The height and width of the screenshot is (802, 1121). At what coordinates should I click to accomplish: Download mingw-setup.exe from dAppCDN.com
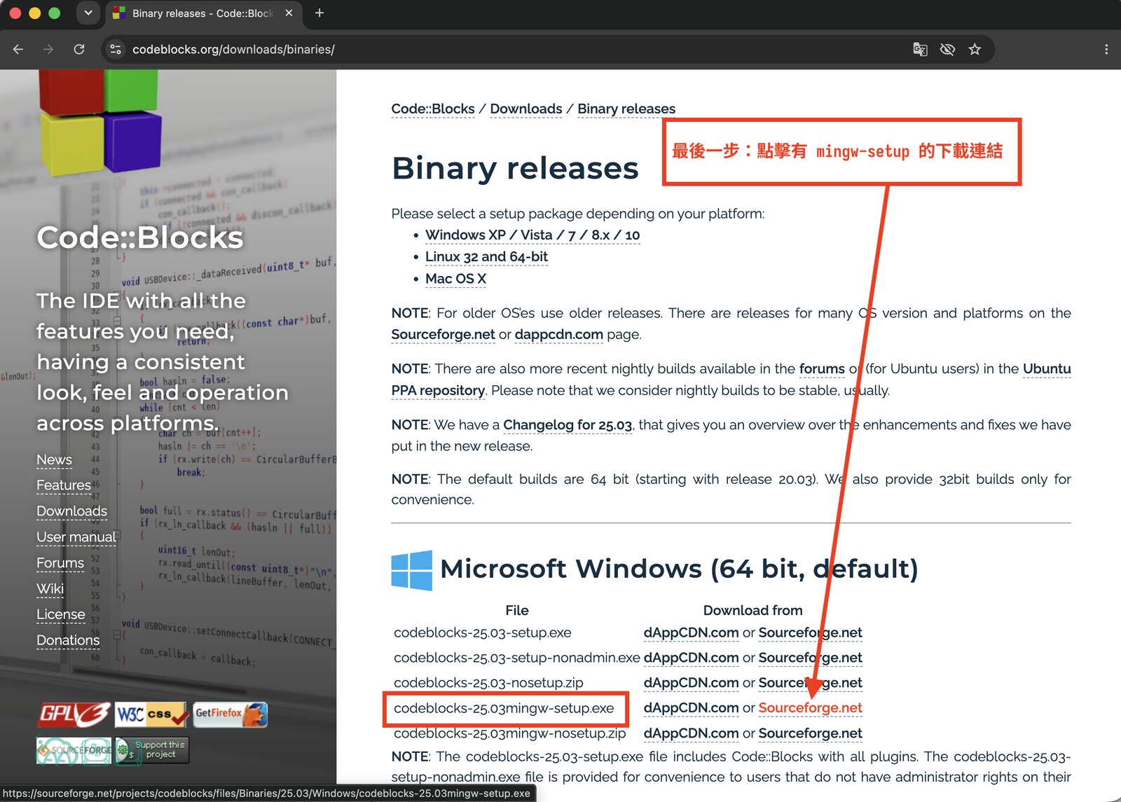point(692,707)
